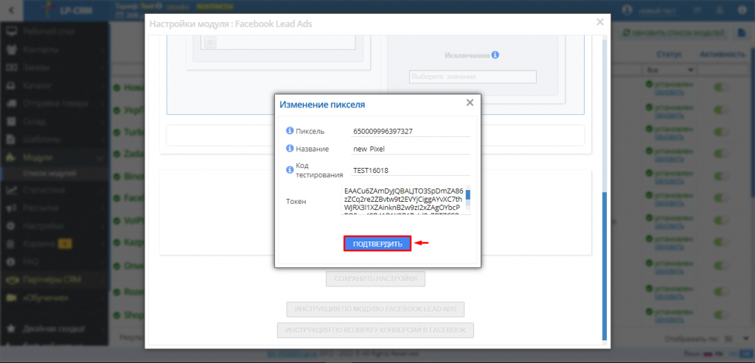The height and width of the screenshot is (363, 755).
Task: Open the Все status filter dropdown
Action: pyautogui.click(x=669, y=70)
